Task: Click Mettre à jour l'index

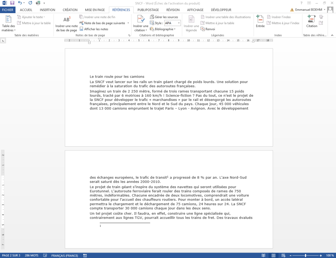Action: coord(283,23)
